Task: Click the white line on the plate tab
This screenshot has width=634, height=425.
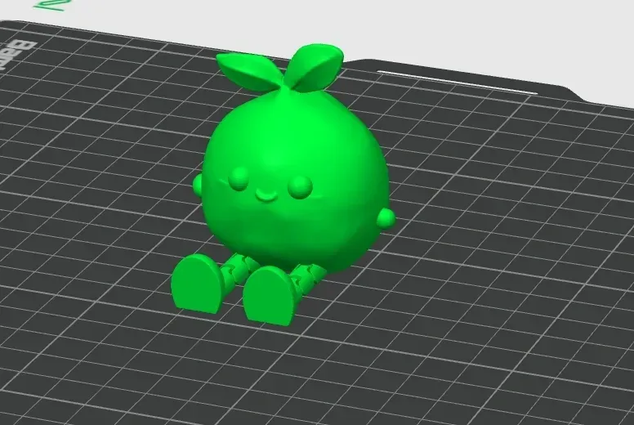Action: click(x=458, y=83)
